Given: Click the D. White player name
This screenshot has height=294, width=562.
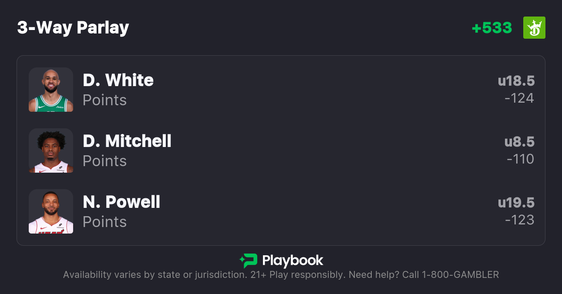Looking at the screenshot, I should [x=118, y=80].
